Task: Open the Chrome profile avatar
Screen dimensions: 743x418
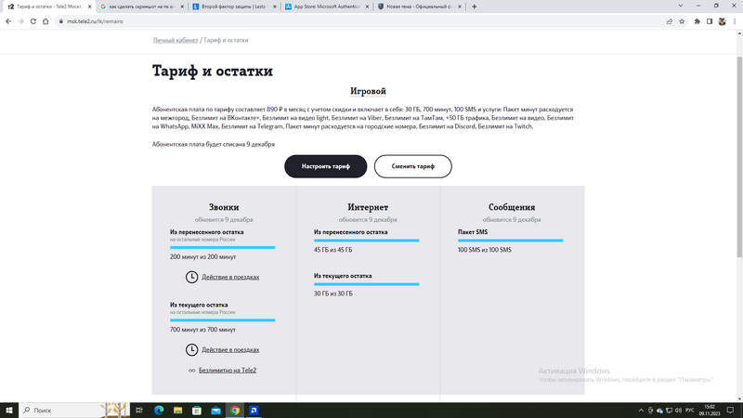Action: [723, 21]
